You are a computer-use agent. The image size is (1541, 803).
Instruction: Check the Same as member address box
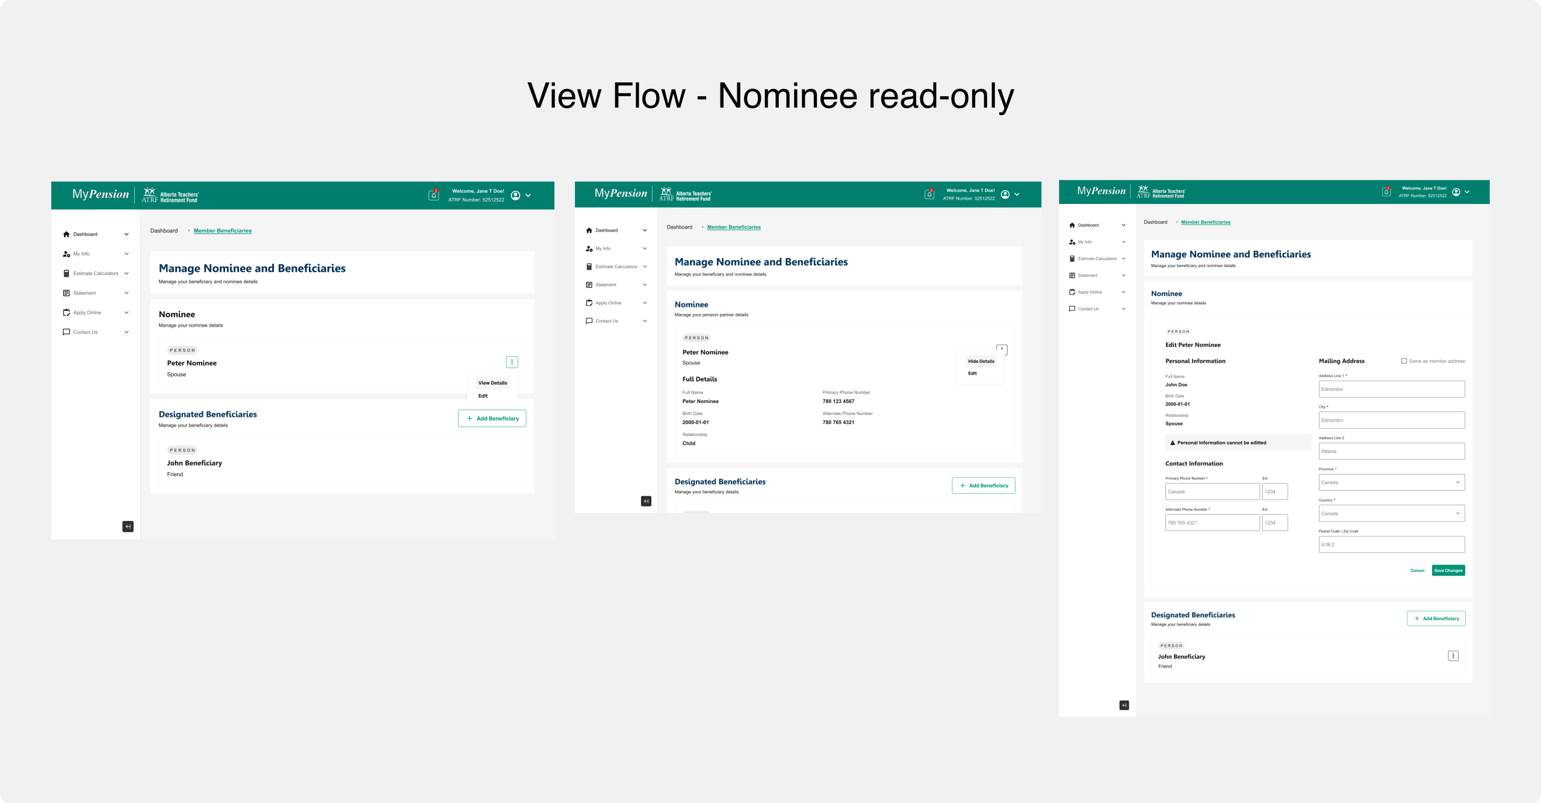[x=1404, y=361]
